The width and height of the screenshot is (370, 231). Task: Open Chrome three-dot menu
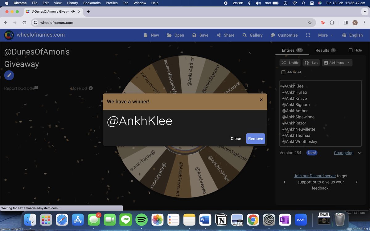(364, 22)
